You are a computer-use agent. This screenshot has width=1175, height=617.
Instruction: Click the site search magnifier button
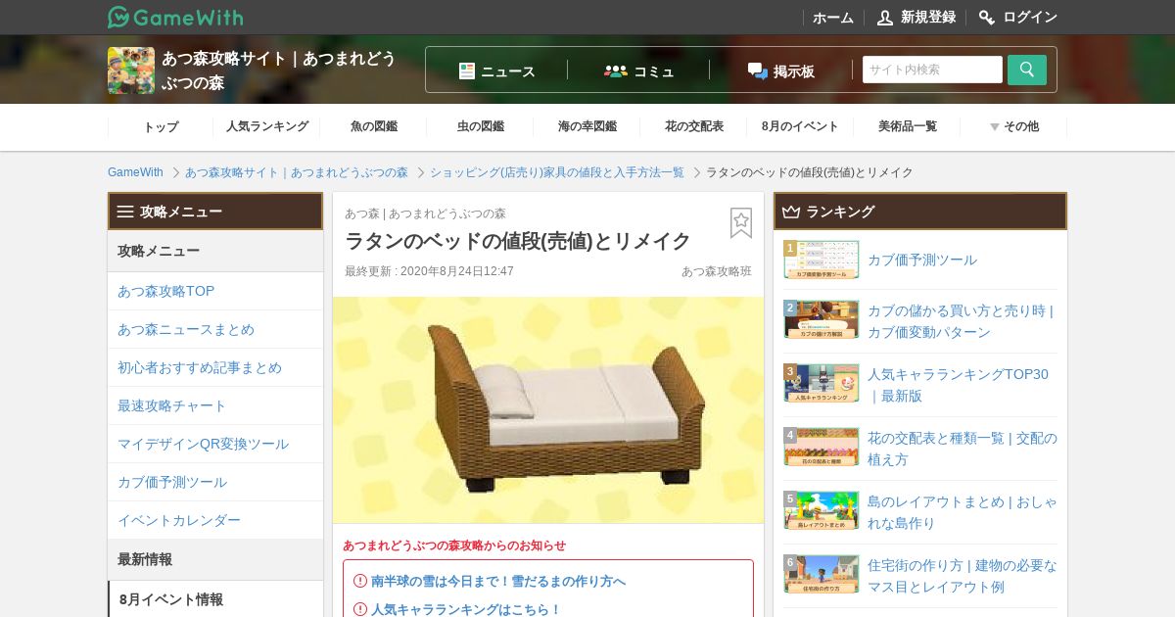click(x=1027, y=70)
